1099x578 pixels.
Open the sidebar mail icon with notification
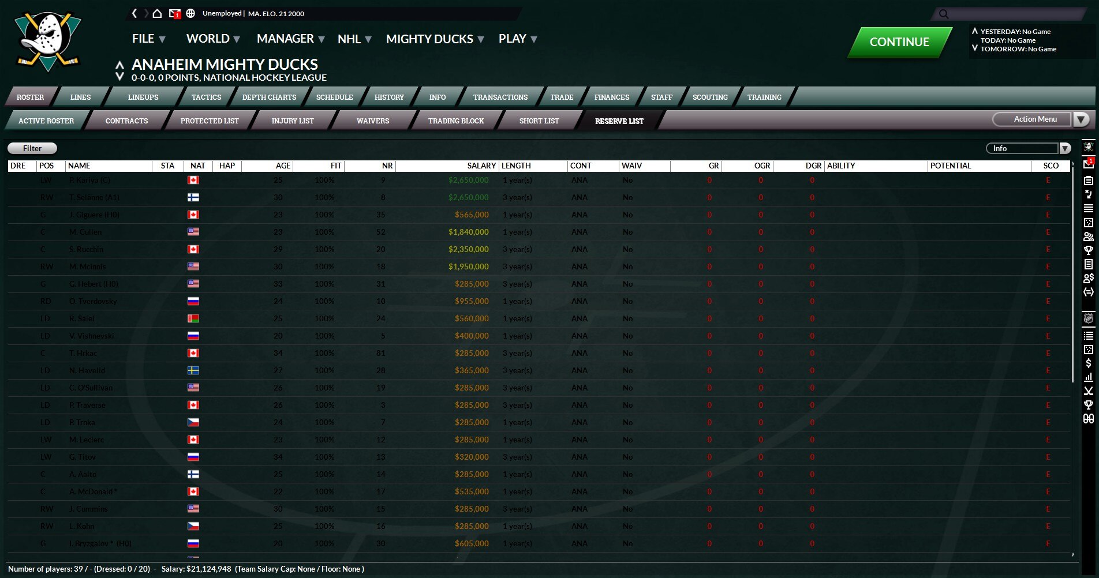tap(1089, 163)
